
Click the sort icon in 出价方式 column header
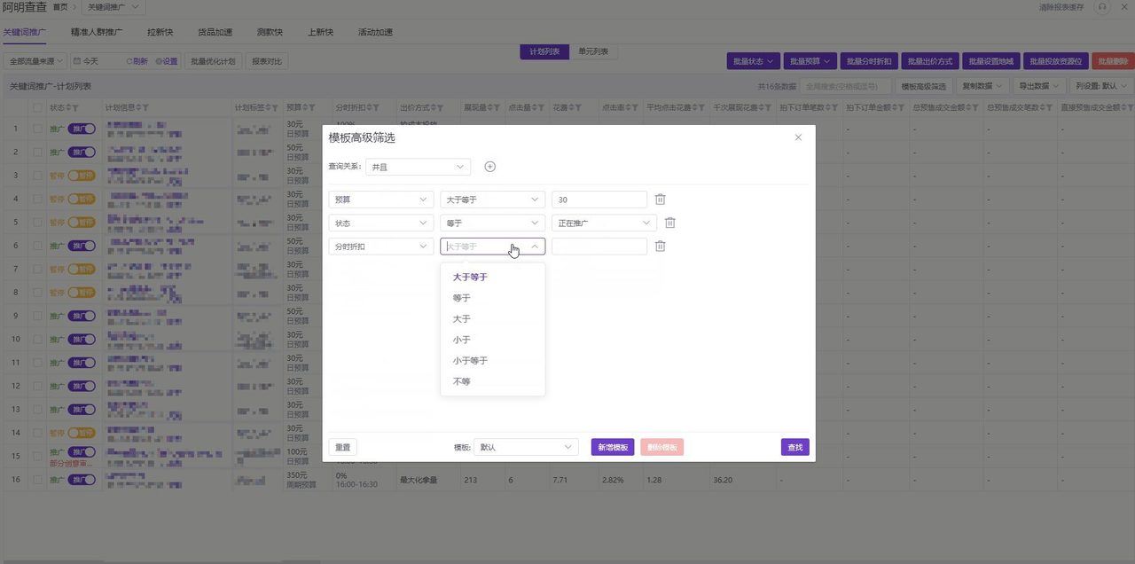click(434, 107)
